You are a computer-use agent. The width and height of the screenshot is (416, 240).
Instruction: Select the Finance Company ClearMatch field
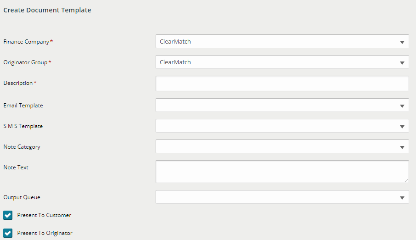(x=282, y=41)
